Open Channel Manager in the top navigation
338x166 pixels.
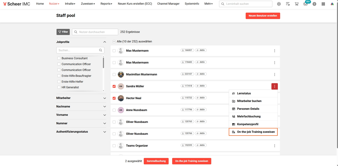(x=168, y=4)
